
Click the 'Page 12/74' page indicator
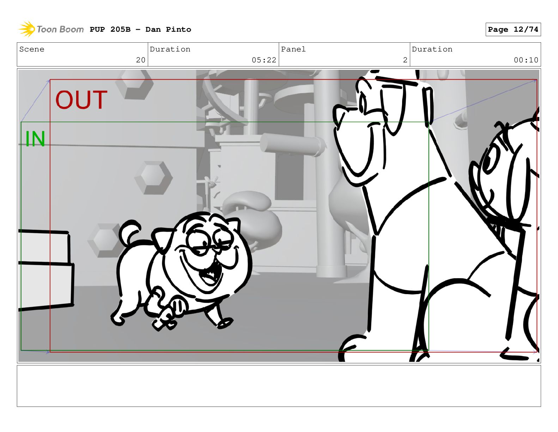[x=513, y=30]
